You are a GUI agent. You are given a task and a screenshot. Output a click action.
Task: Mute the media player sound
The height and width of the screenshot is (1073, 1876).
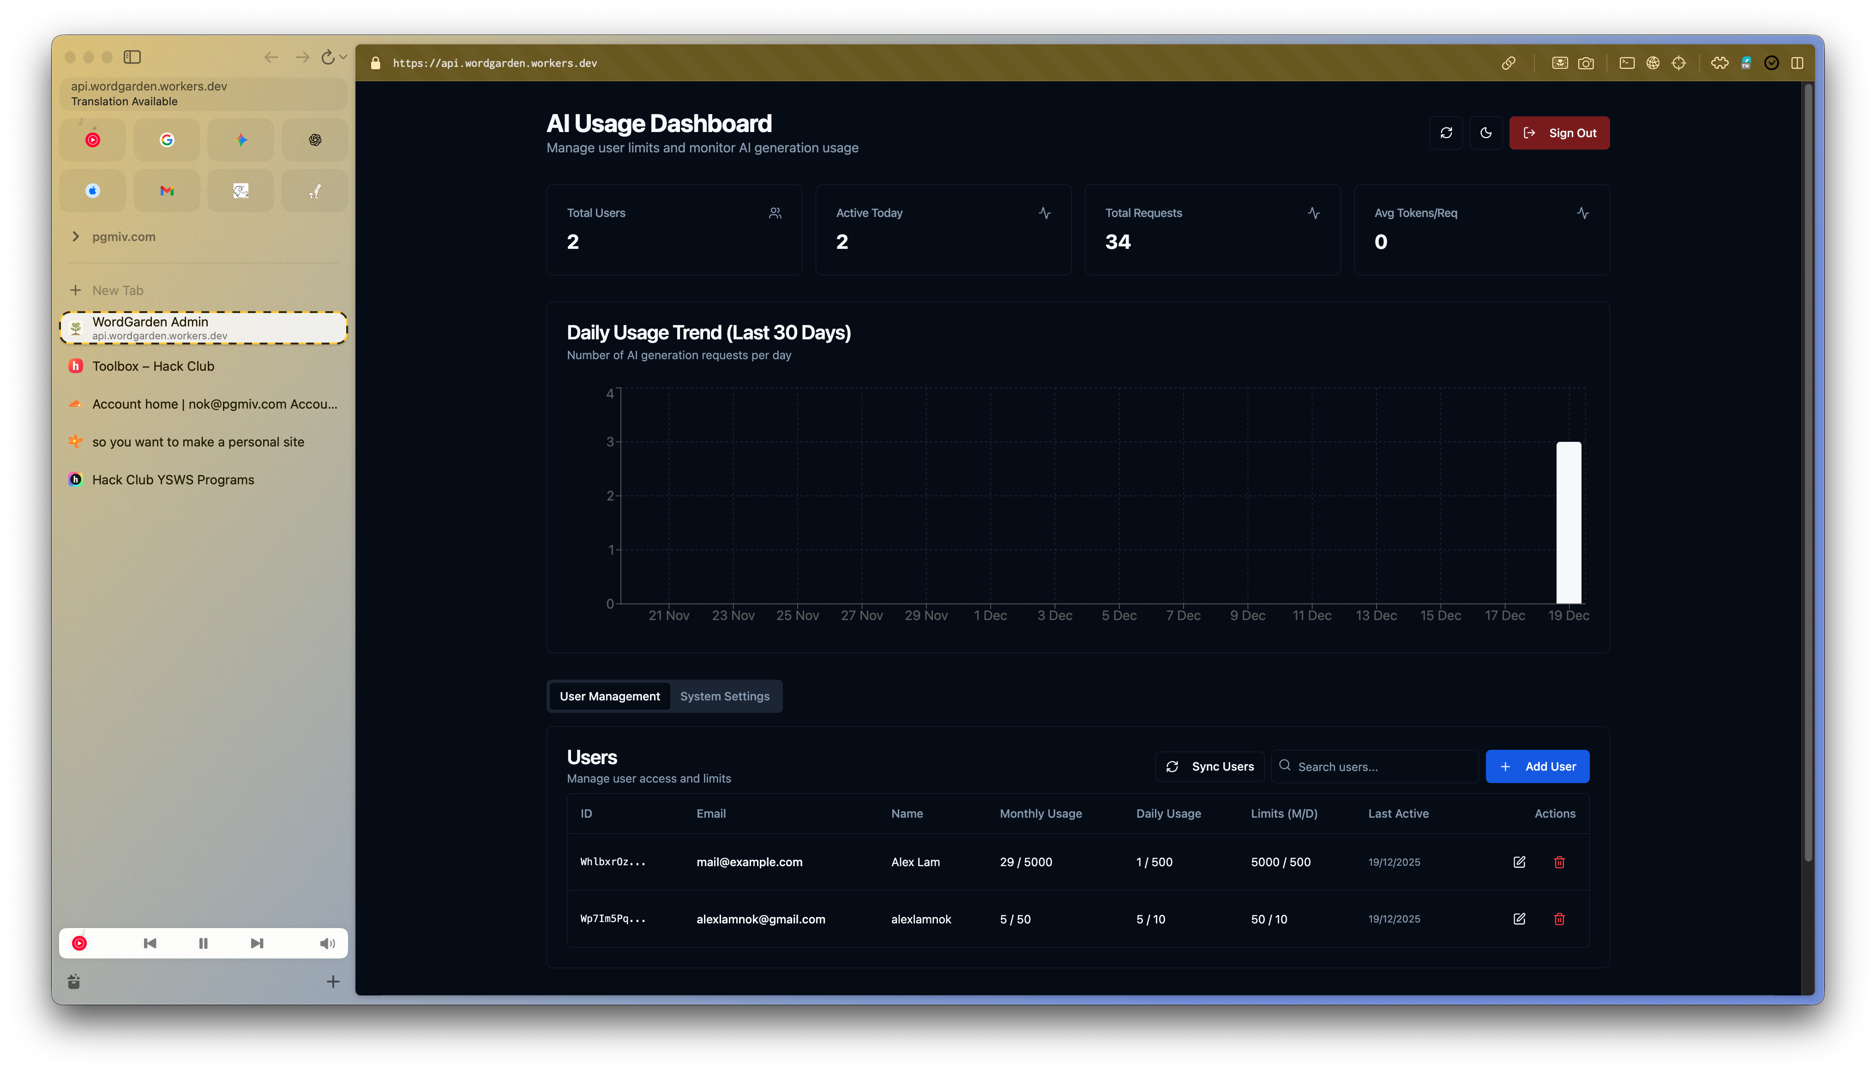point(327,943)
